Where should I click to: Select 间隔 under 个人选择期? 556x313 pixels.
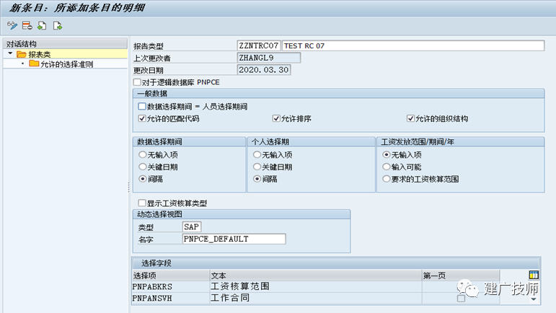coord(257,179)
